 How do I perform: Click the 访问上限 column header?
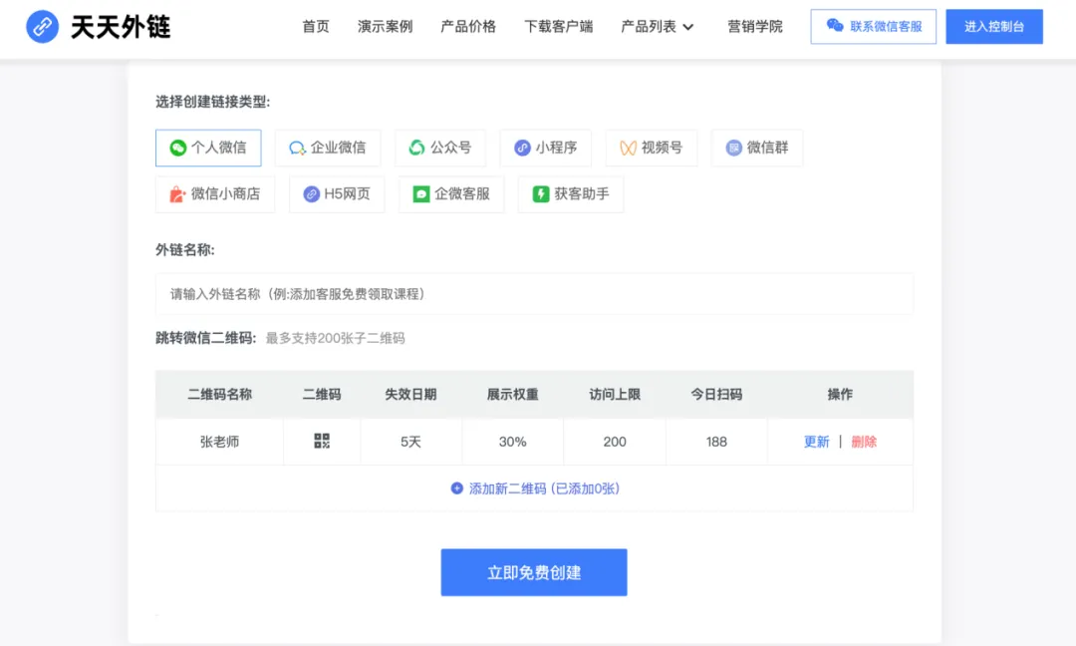pos(615,394)
